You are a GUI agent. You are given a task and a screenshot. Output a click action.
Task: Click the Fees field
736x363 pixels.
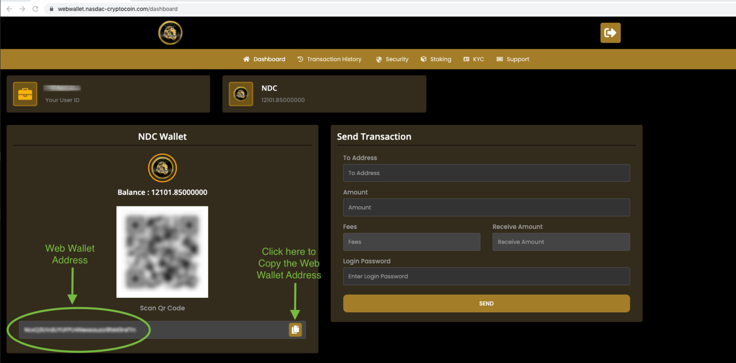tap(412, 242)
